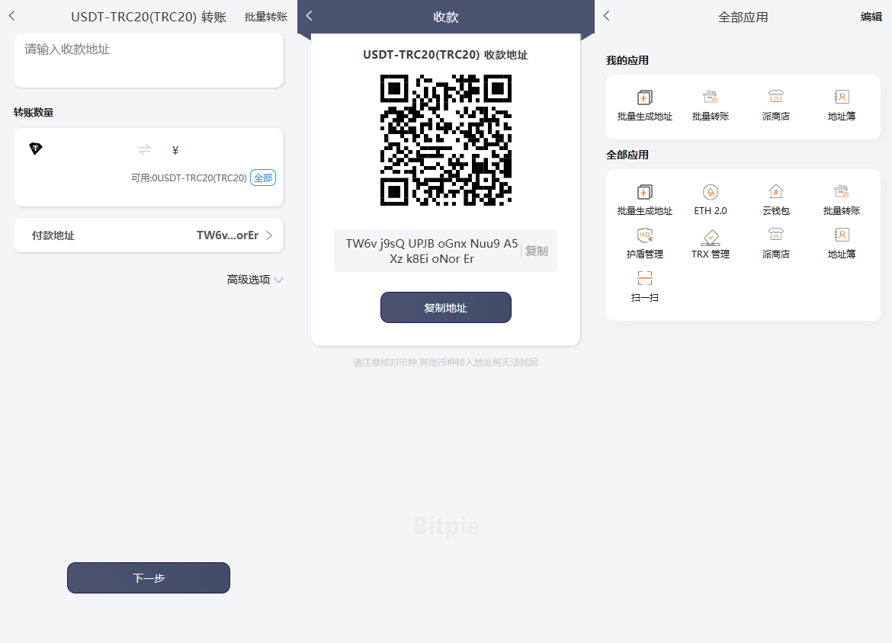Open the 云钱包 app
Screen dimensions: 892x643
pyautogui.click(x=776, y=200)
